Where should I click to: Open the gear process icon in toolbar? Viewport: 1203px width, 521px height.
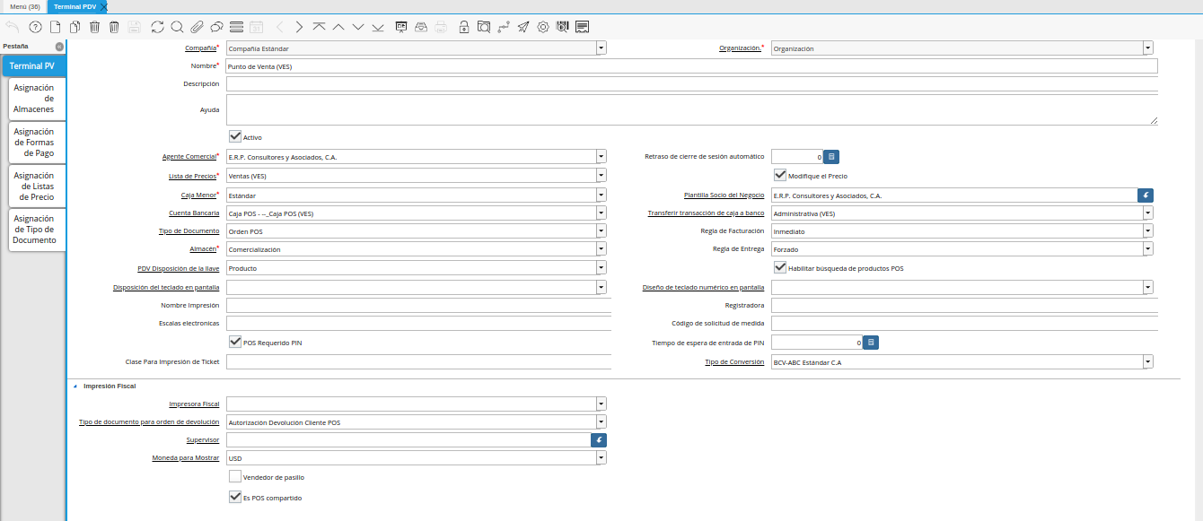coord(543,27)
